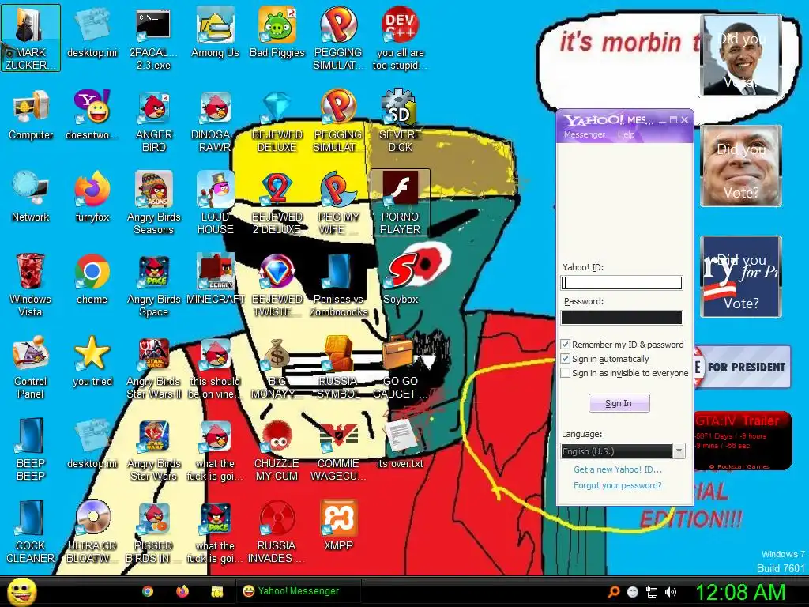The image size is (809, 607).
Task: Open the Messenger menu
Action: (584, 134)
